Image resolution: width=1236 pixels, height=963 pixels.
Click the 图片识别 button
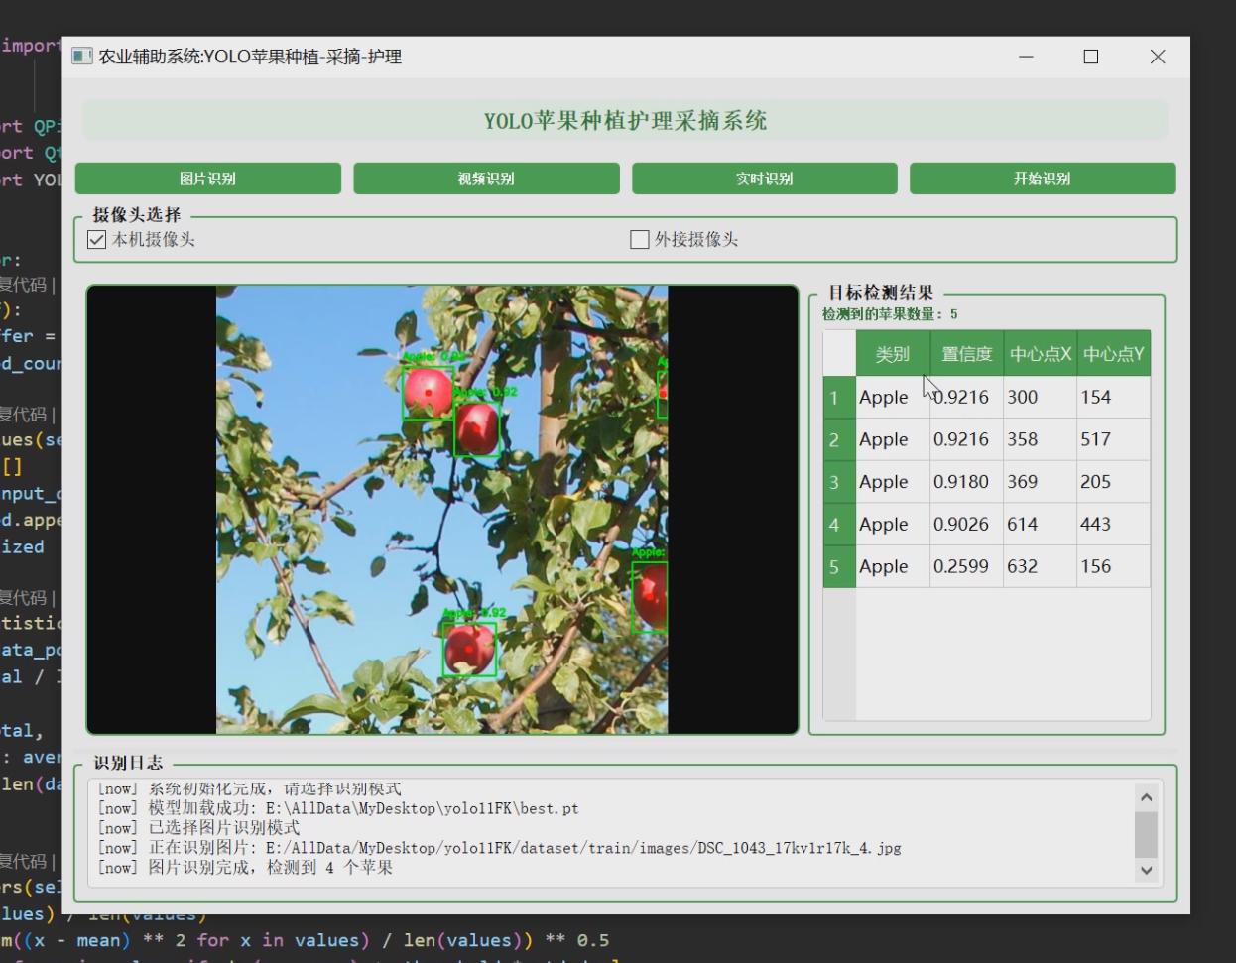[x=207, y=179]
